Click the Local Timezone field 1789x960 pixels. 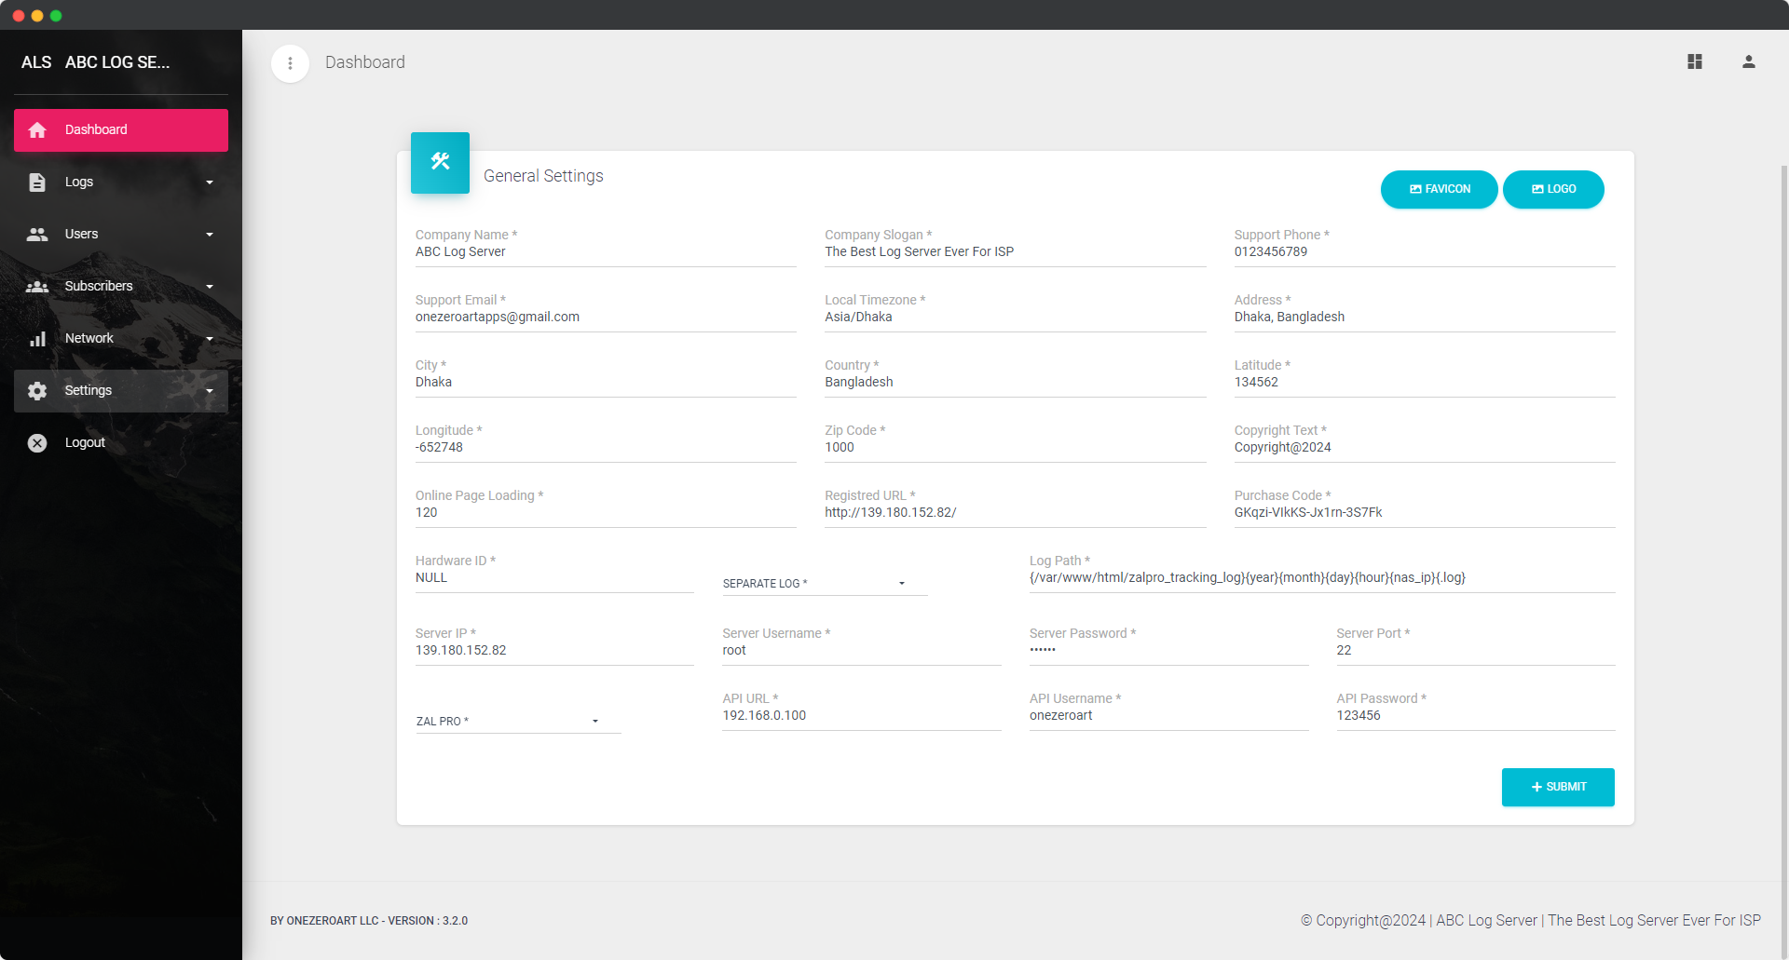[1015, 317]
